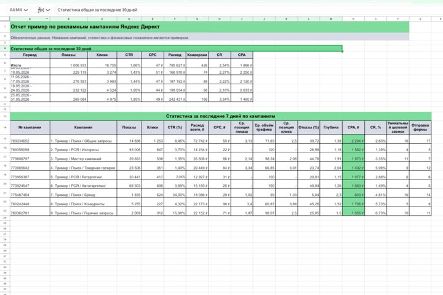The height and width of the screenshot is (295, 443).
Task: Click the 'CR, %' header cell
Action: (x=376, y=127)
